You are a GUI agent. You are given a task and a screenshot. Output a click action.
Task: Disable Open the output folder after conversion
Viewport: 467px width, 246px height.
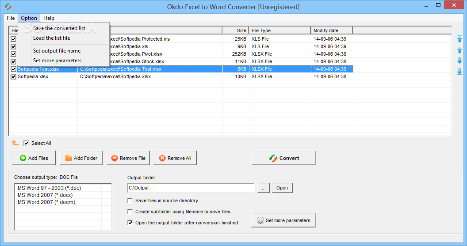(130, 223)
